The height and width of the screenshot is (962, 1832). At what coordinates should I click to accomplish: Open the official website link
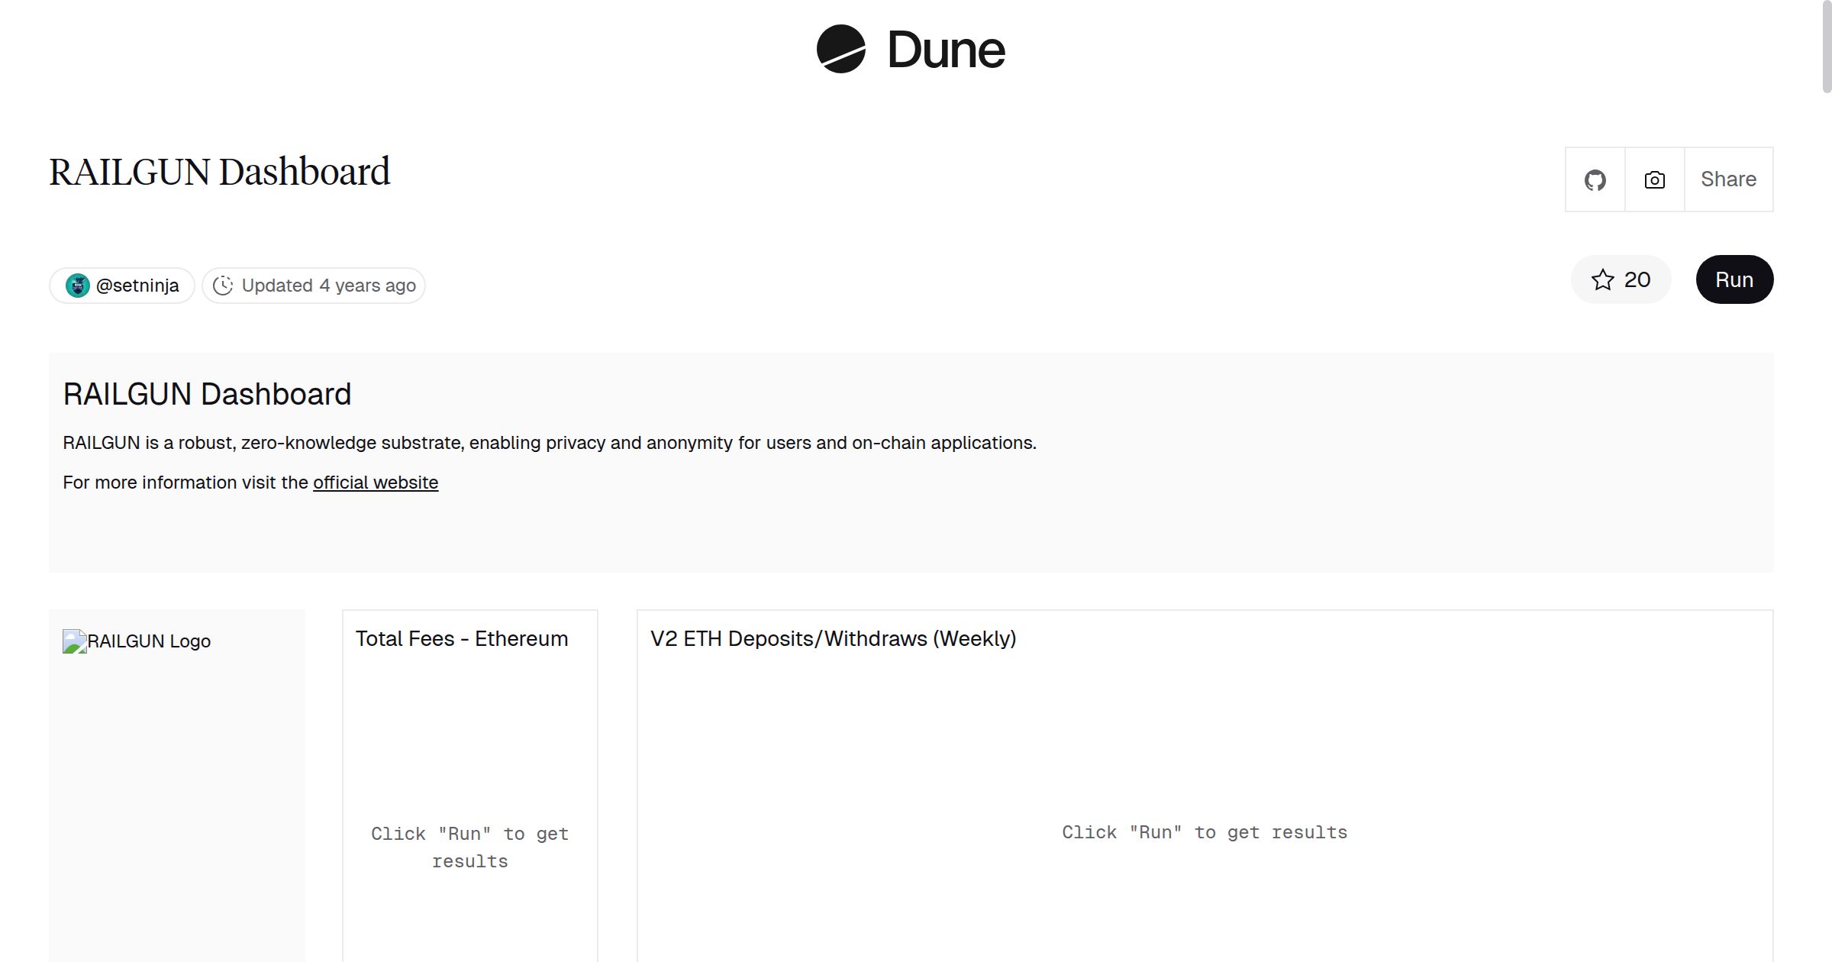[376, 483]
